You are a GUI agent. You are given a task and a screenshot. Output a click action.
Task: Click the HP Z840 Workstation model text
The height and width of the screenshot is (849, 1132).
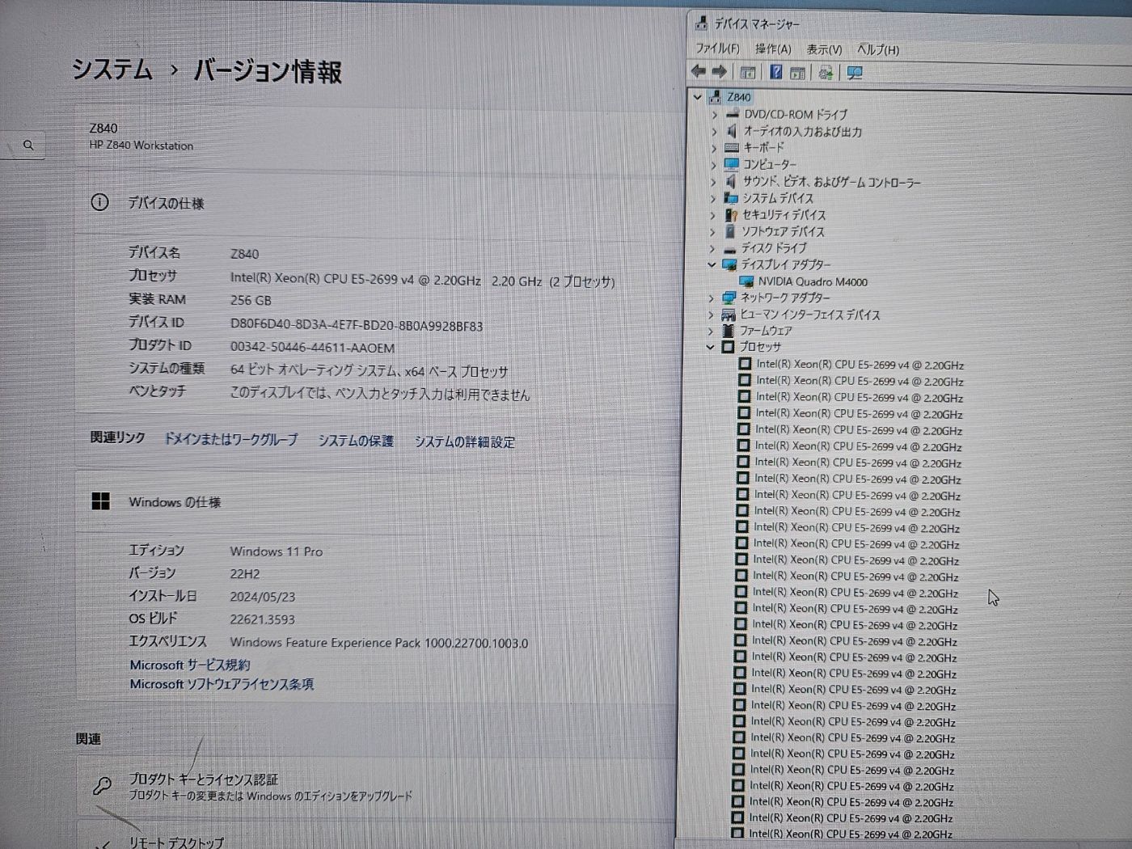tap(141, 146)
